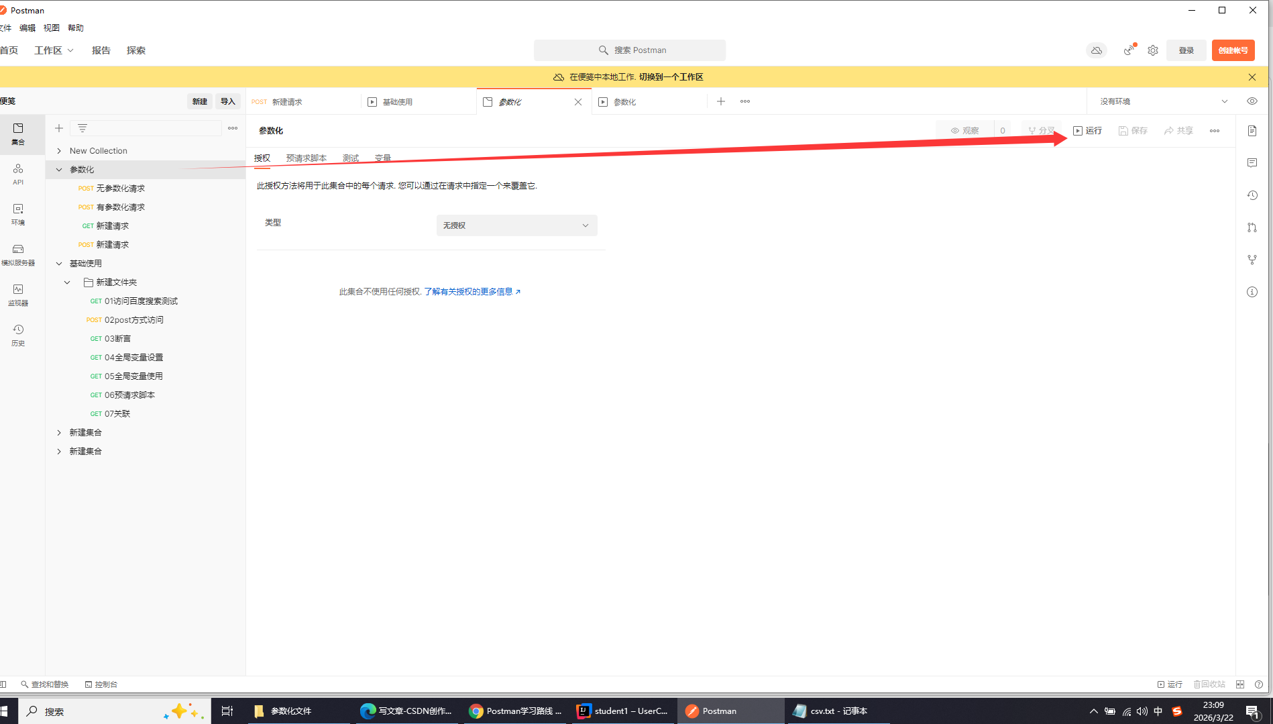The image size is (1273, 724).
Task: Click the 登录 sign-in button
Action: (1186, 50)
